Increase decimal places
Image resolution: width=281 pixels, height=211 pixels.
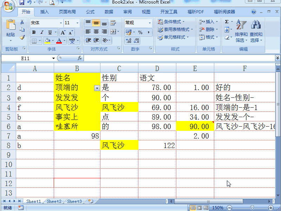(x=129, y=41)
